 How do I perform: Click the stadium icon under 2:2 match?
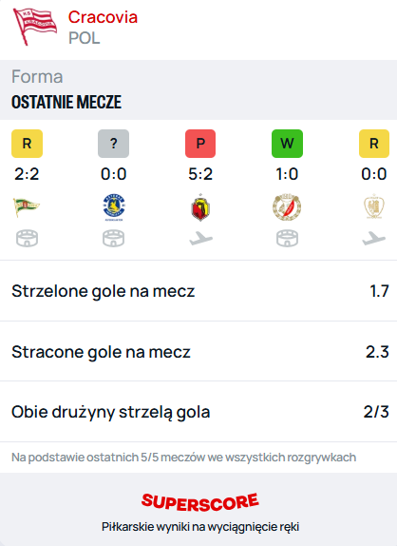(28, 238)
